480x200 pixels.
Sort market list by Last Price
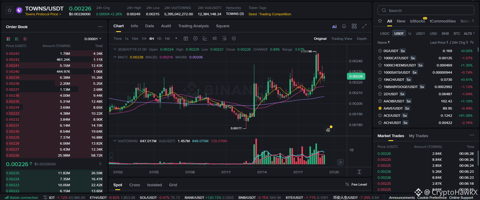(x=439, y=43)
